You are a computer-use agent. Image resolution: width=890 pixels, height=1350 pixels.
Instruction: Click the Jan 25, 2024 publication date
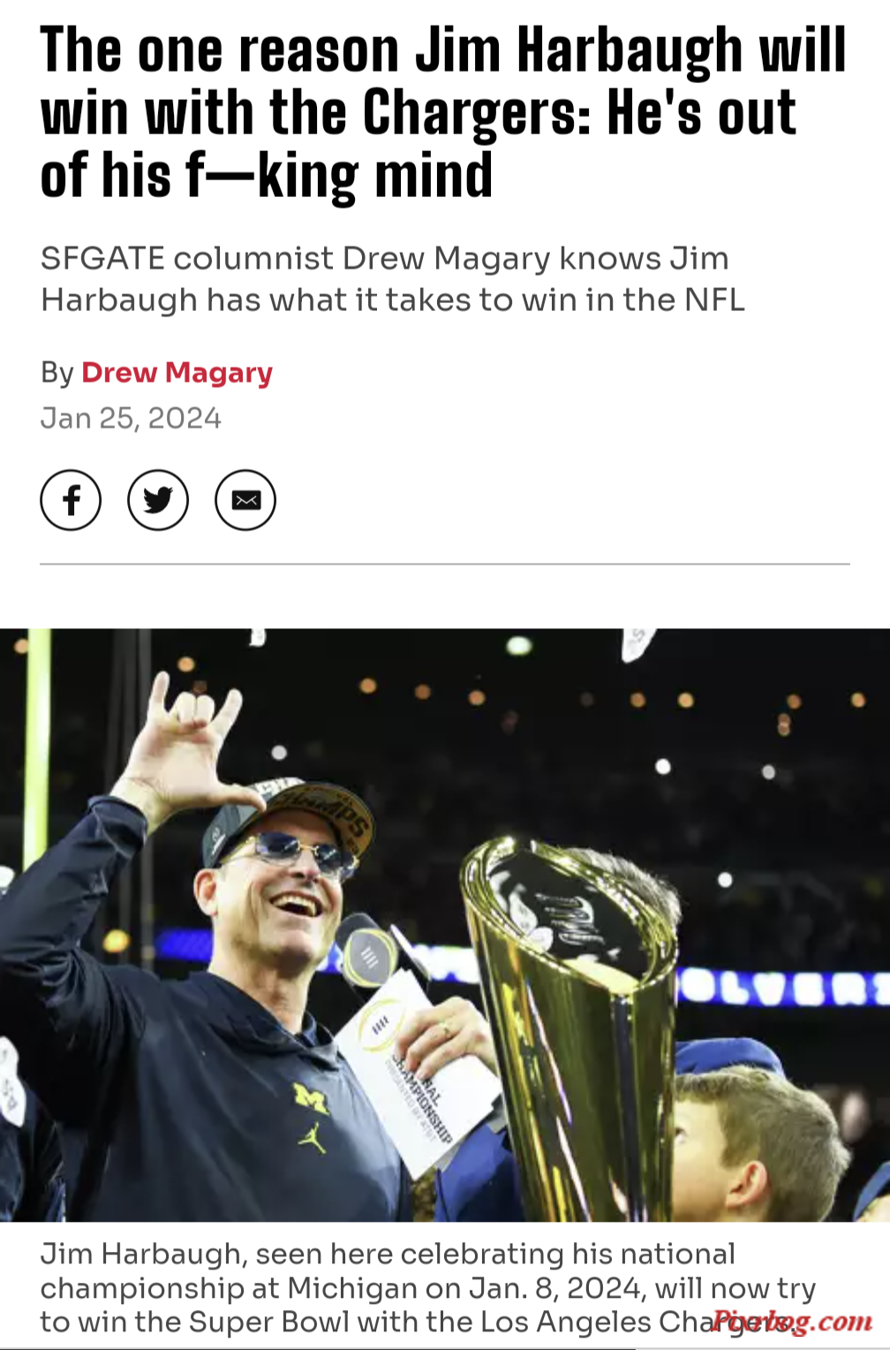click(131, 418)
